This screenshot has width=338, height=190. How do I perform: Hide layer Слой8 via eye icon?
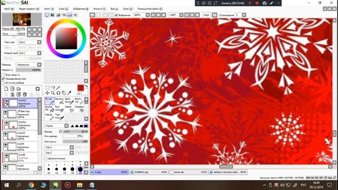(x=6, y=156)
